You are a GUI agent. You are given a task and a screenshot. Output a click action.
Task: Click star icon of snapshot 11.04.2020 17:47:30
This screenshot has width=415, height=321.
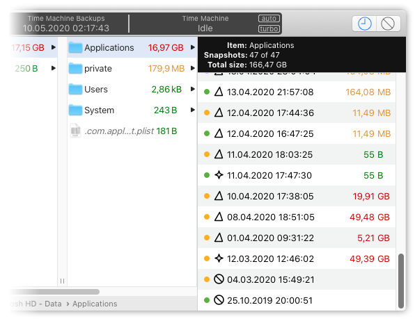pyautogui.click(x=219, y=175)
